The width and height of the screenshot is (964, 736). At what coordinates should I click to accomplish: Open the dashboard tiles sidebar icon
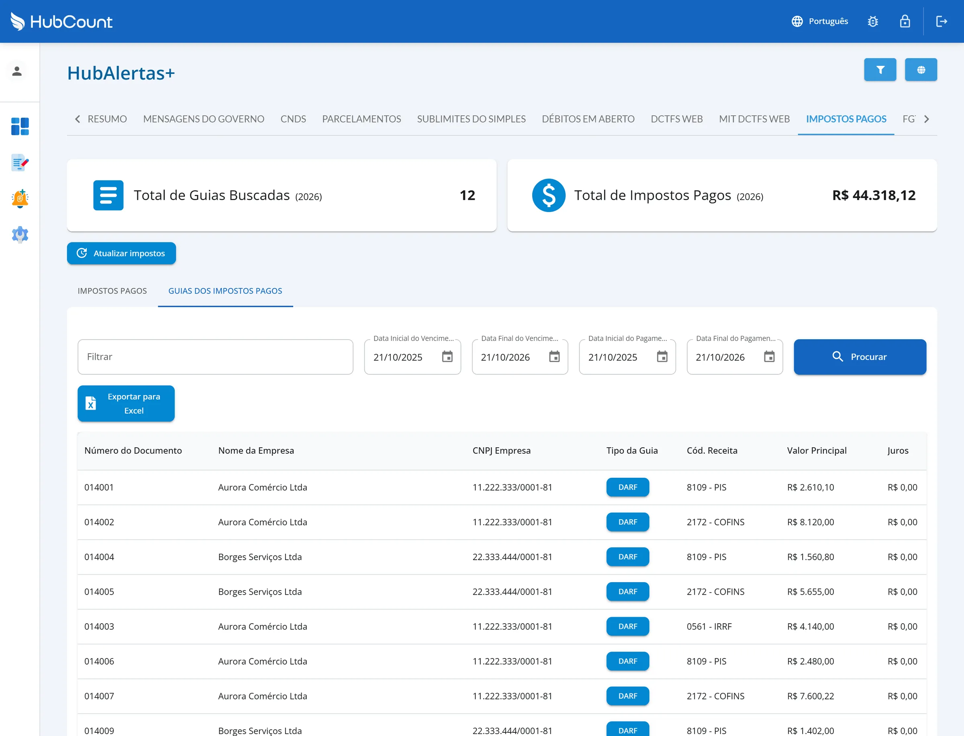20,126
